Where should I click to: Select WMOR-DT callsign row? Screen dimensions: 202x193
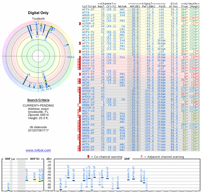tap(88, 15)
